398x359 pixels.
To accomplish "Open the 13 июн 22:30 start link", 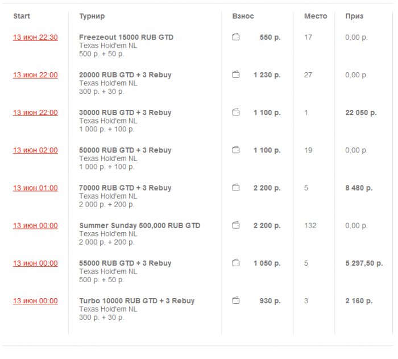I will pos(35,38).
